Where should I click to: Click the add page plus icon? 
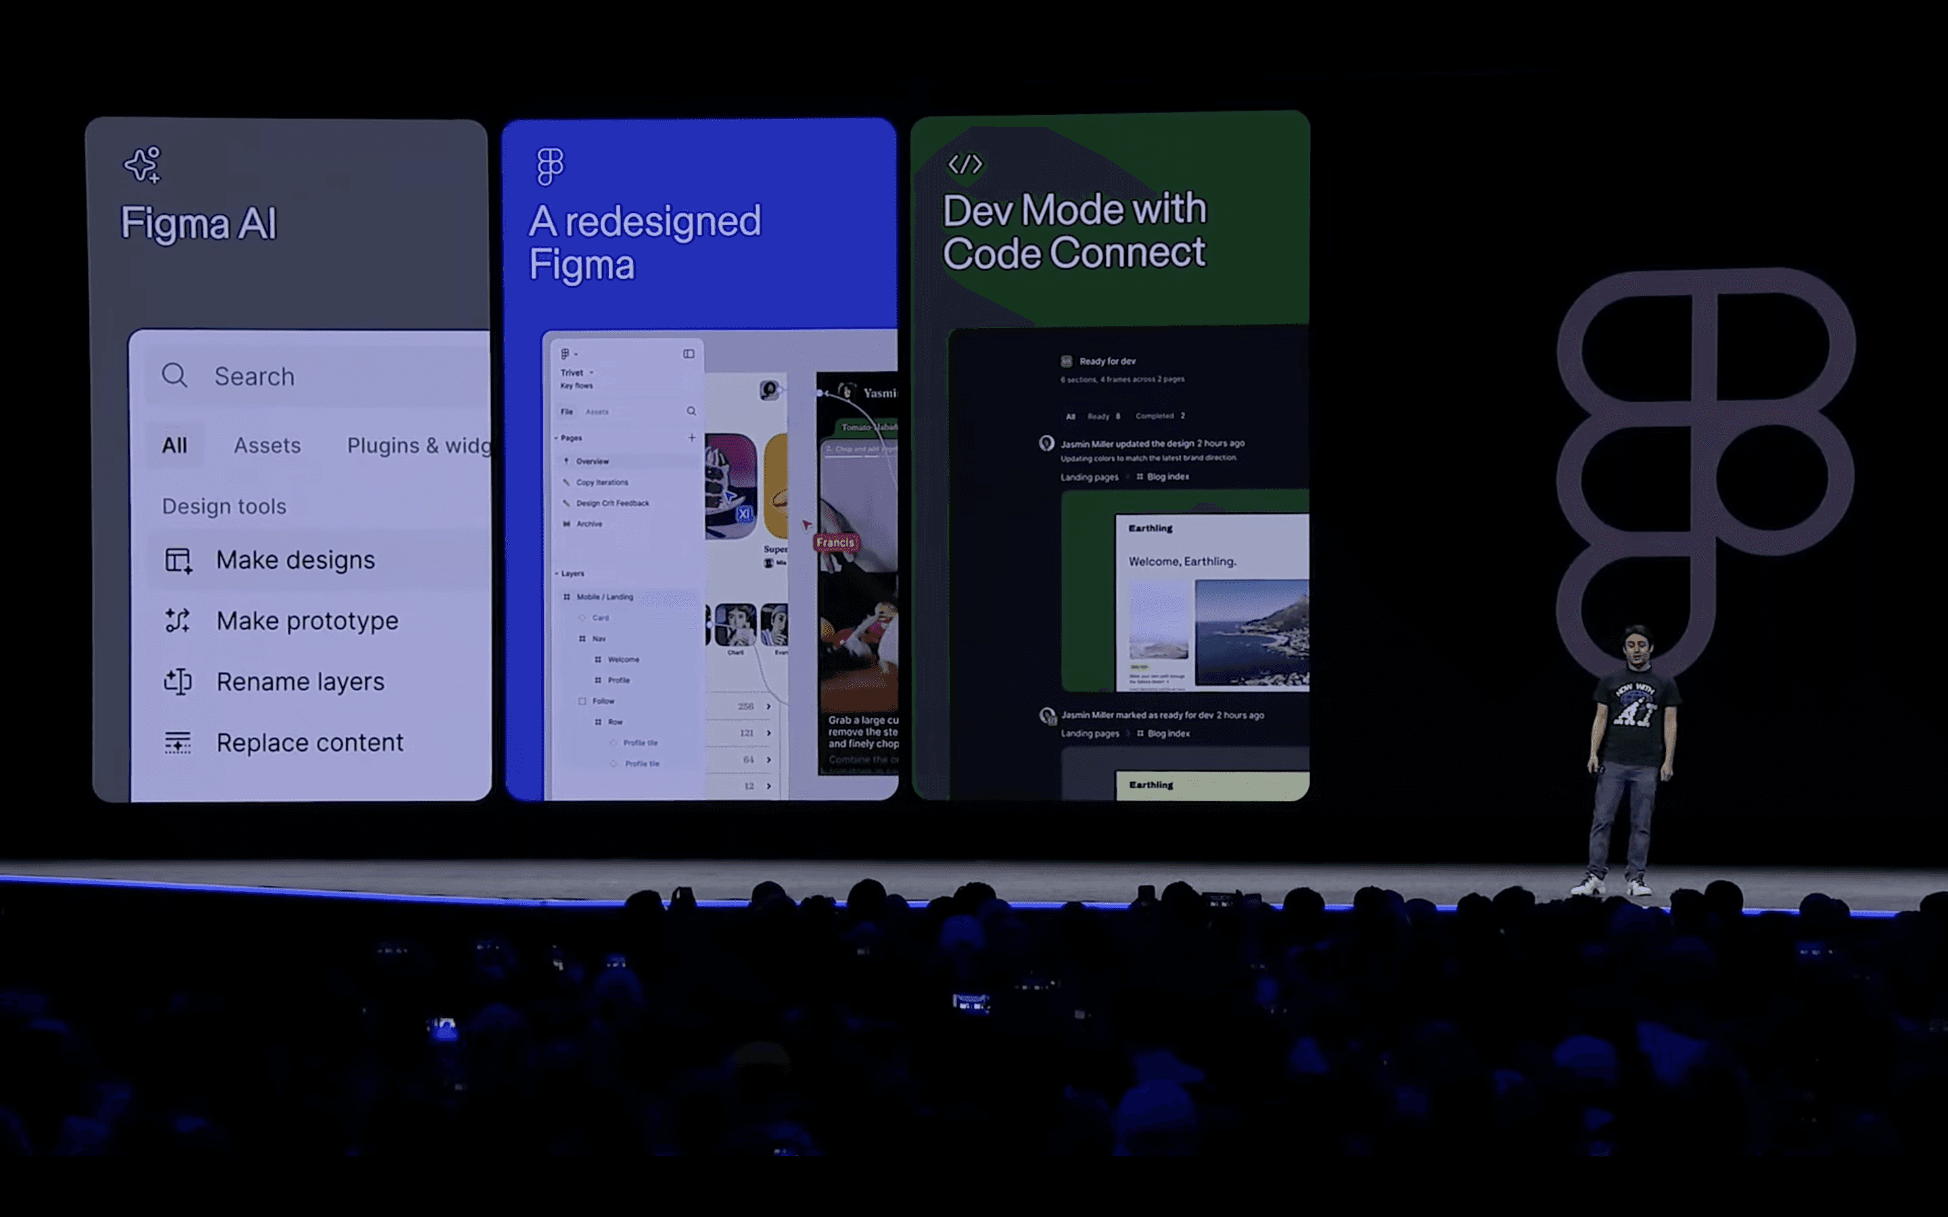point(691,438)
